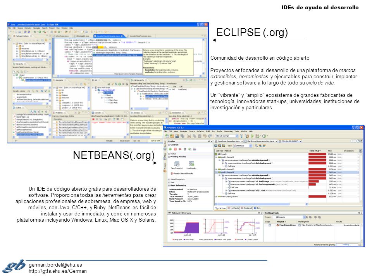Click Modify Profiling green circular icon
Viewport: 372px width, 279px height.
point(190,149)
